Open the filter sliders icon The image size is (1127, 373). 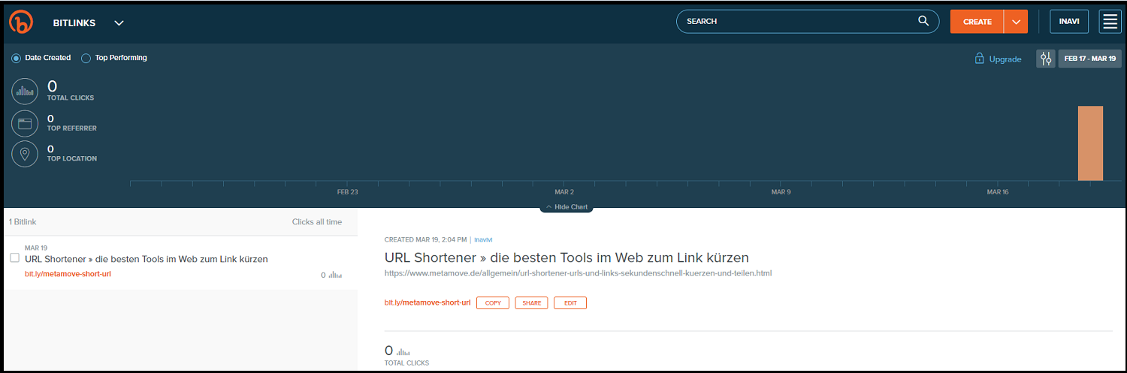coord(1045,59)
